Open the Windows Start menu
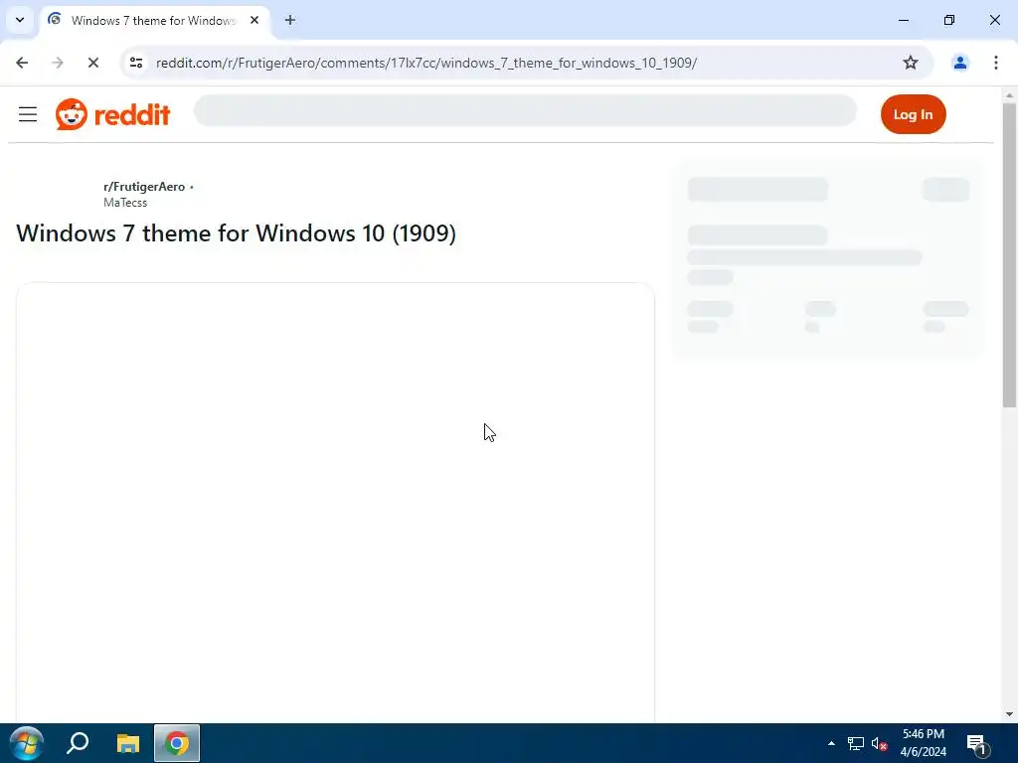1018x763 pixels. click(x=27, y=743)
